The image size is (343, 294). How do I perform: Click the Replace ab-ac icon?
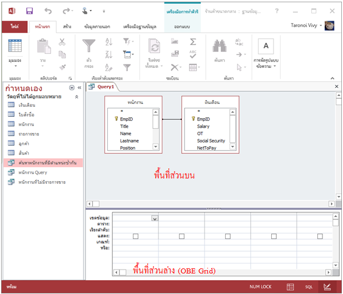239,42
